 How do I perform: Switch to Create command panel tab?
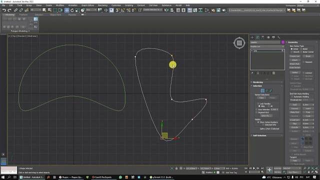(252, 37)
